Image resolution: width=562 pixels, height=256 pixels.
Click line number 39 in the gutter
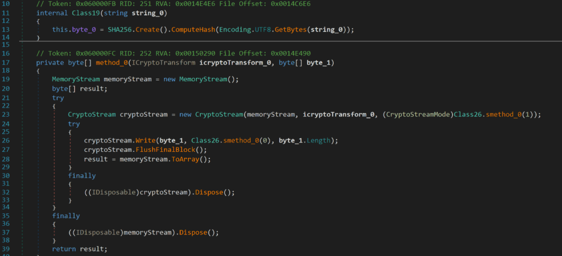tap(5, 249)
